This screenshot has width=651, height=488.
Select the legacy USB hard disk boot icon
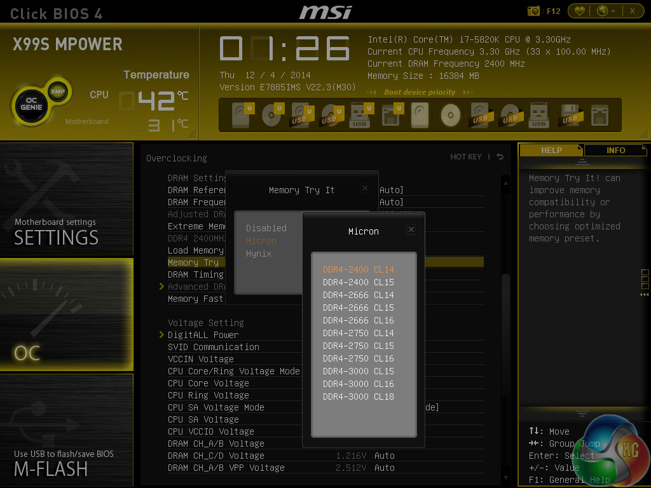pyautogui.click(x=482, y=114)
